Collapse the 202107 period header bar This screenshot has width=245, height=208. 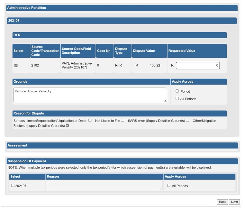(x=122, y=21)
